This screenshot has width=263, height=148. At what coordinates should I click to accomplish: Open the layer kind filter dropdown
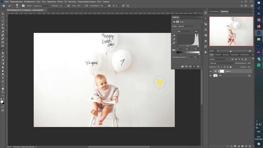pyautogui.click(x=217, y=59)
